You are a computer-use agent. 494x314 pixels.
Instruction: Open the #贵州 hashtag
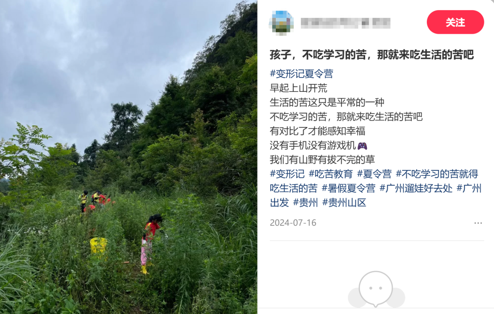coord(305,202)
